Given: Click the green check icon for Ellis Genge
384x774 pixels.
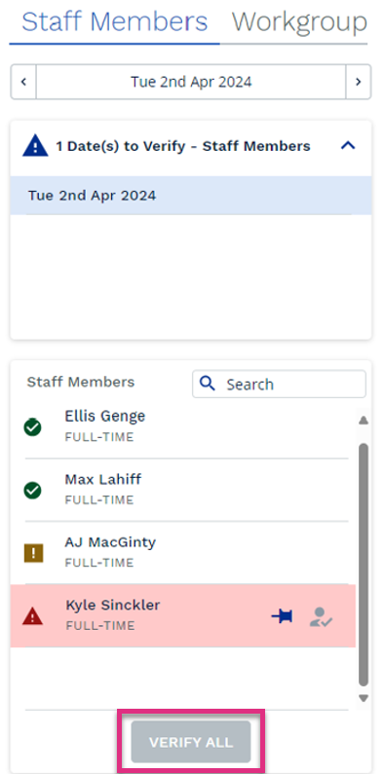Looking at the screenshot, I should [x=32, y=427].
